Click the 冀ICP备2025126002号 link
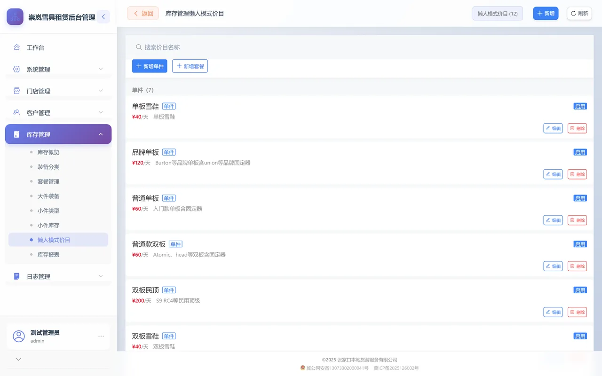 (x=396, y=368)
